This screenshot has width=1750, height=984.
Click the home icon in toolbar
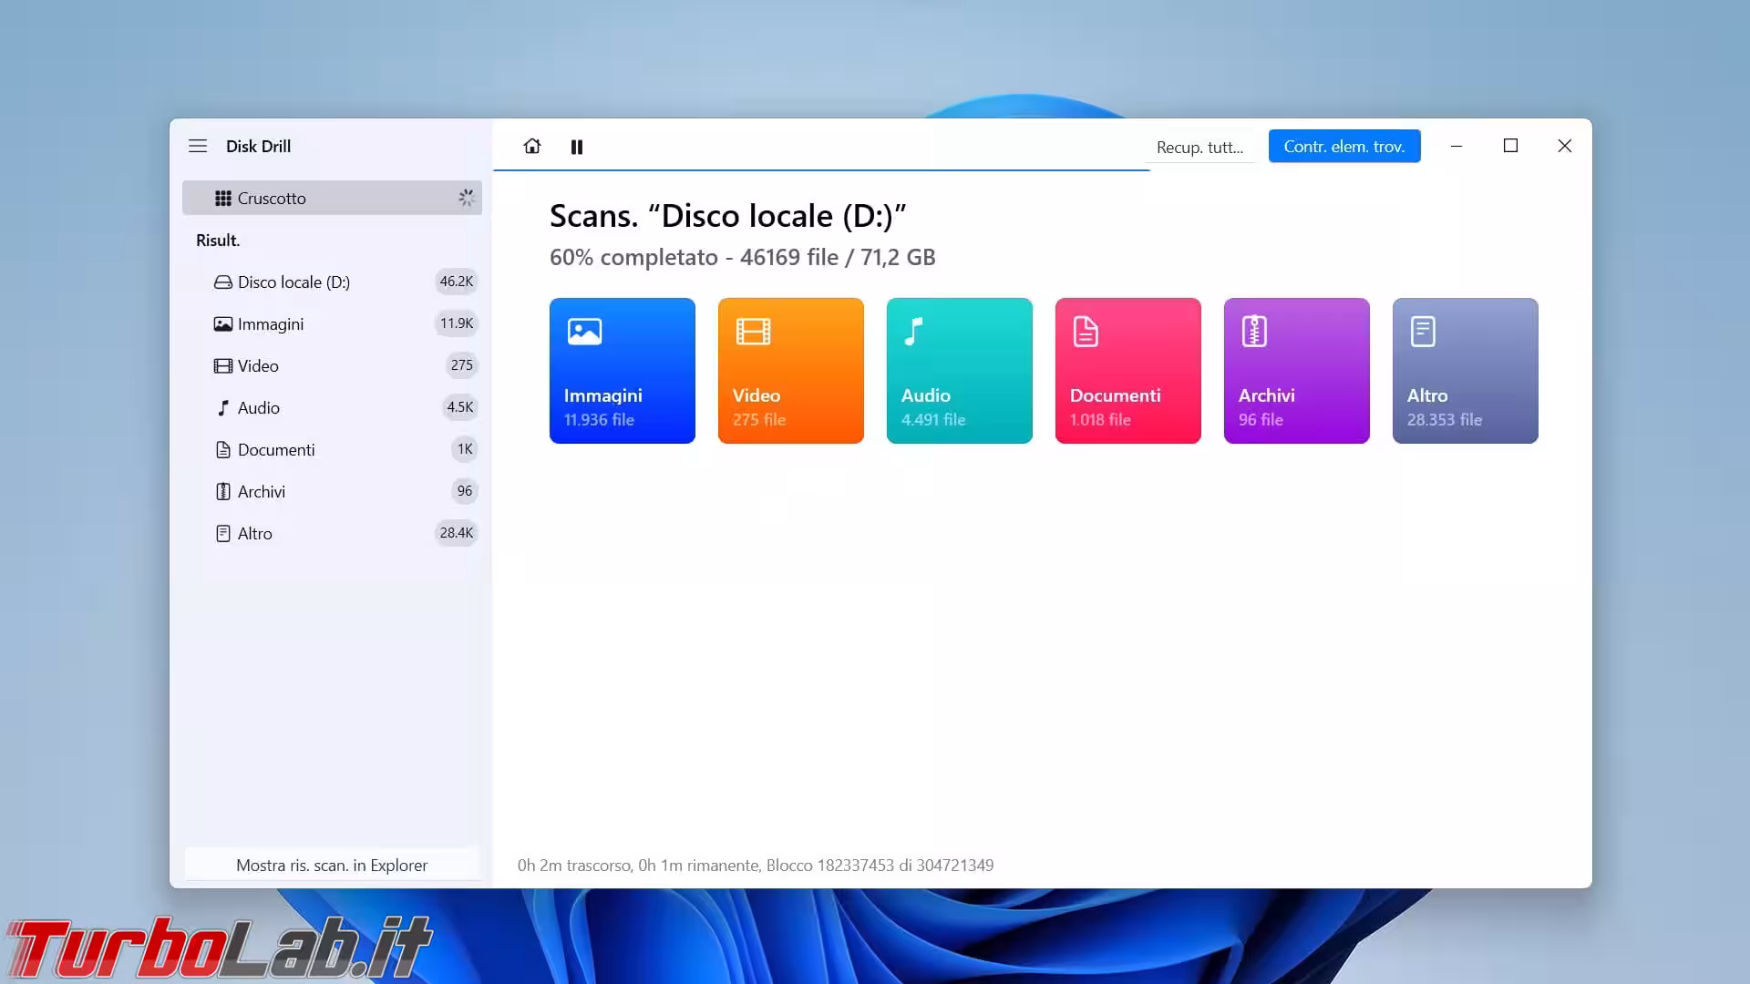click(532, 147)
